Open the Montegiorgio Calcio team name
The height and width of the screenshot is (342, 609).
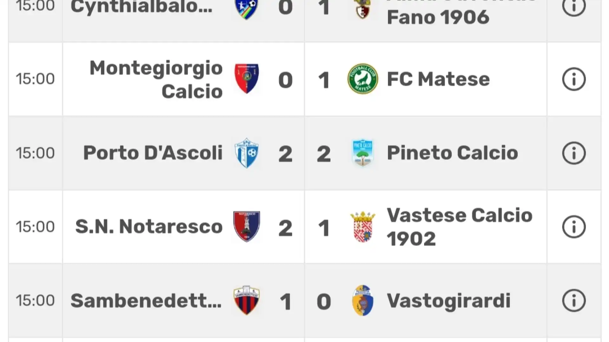pyautogui.click(x=156, y=79)
